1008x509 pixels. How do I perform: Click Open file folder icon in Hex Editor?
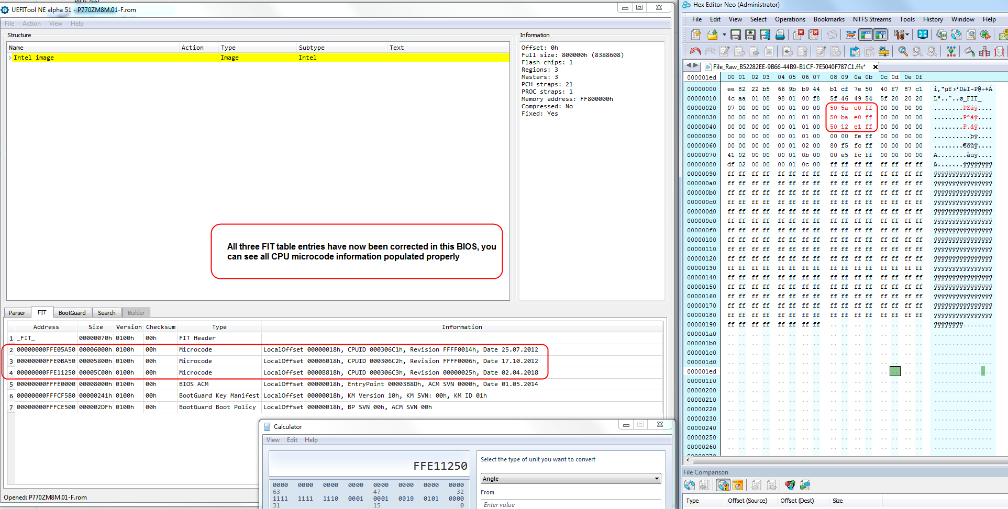point(712,35)
